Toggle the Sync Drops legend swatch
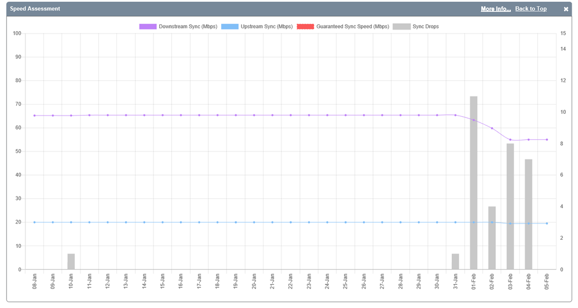The image size is (578, 308). (x=401, y=27)
